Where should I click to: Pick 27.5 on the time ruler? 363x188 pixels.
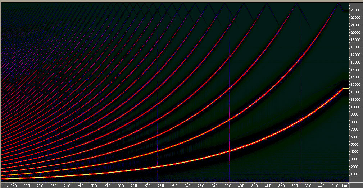tap(161, 185)
